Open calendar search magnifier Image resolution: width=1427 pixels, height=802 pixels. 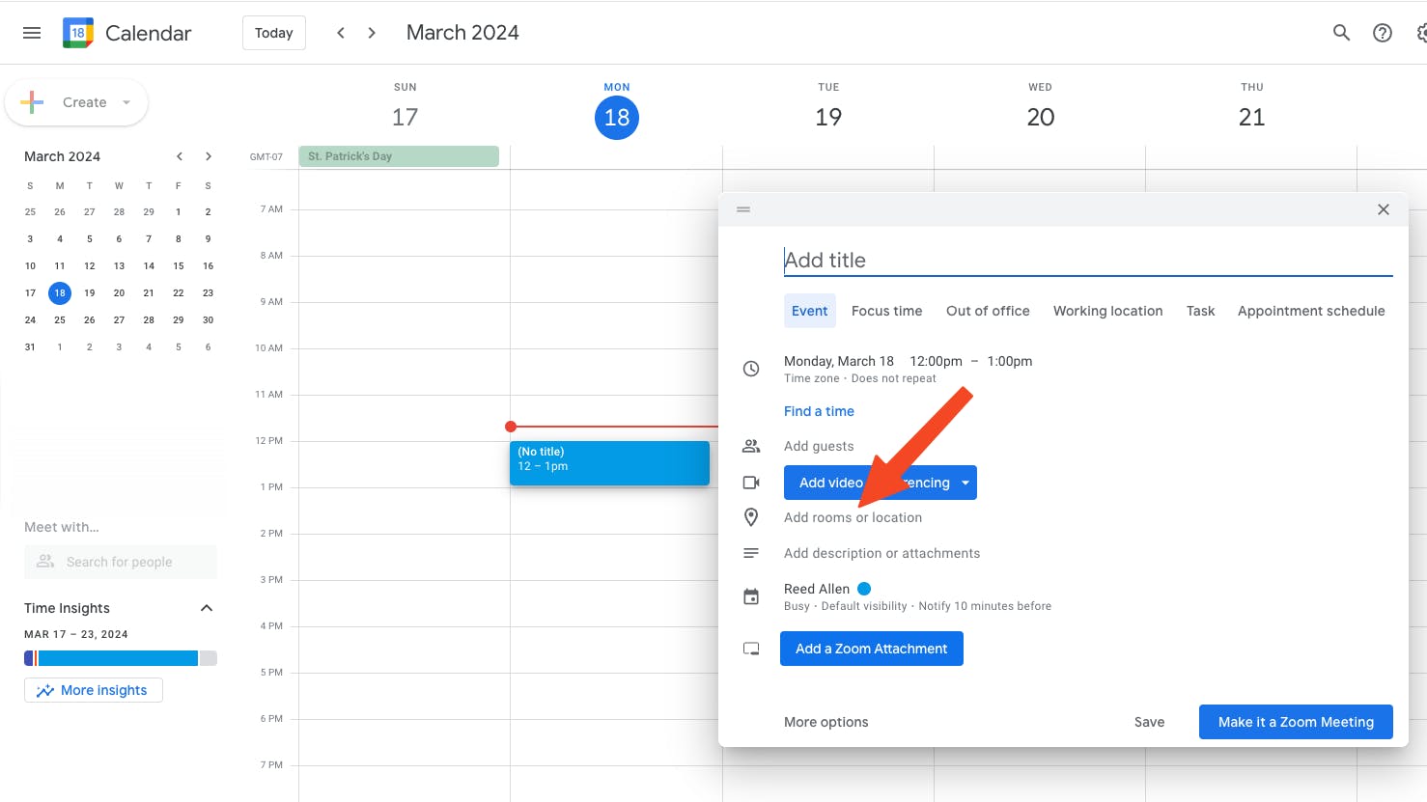(1341, 33)
